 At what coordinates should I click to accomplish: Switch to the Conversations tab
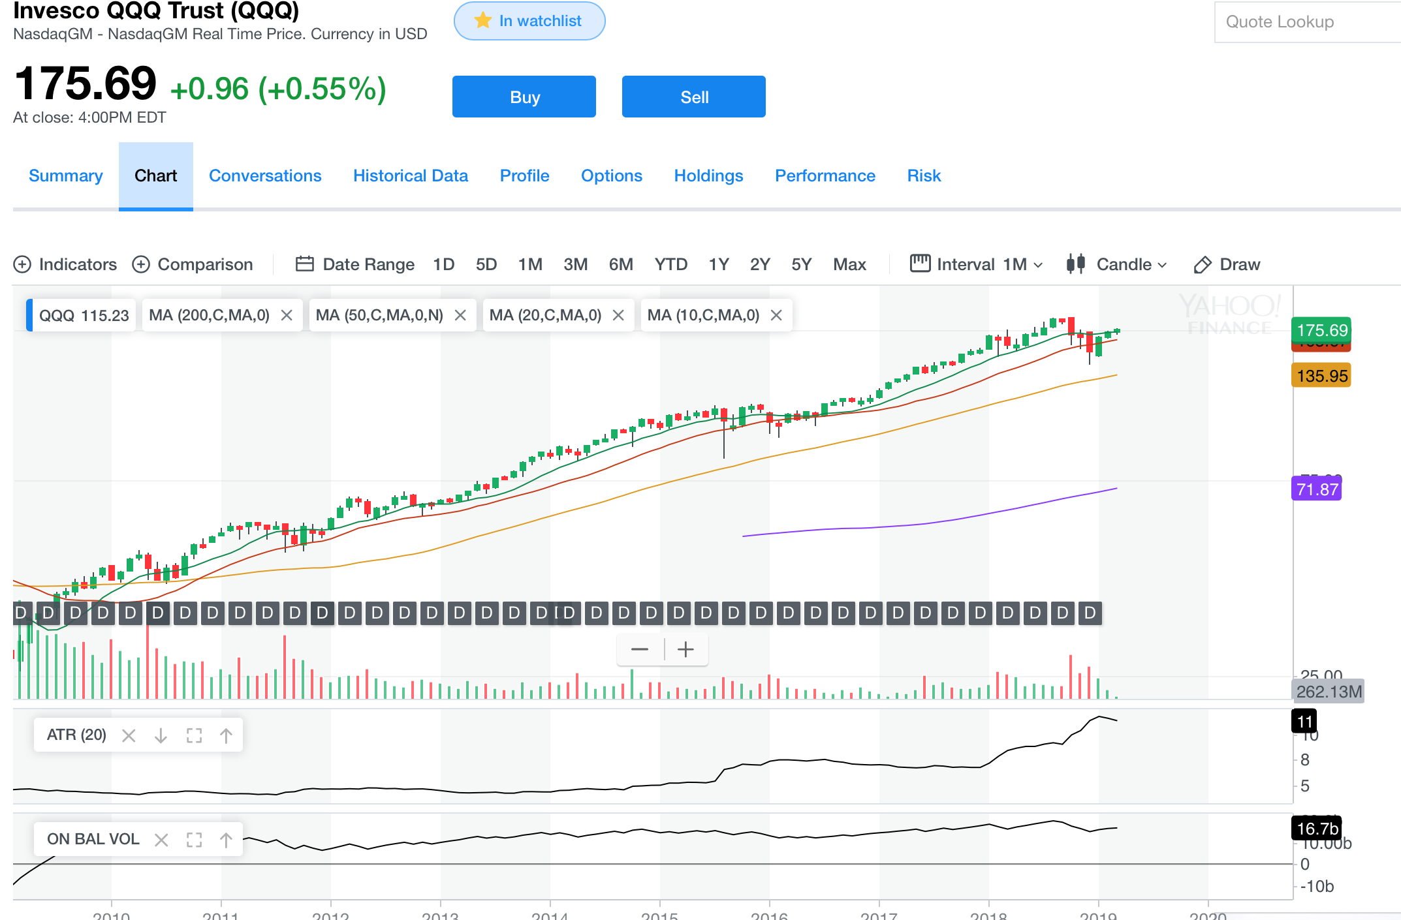[x=265, y=176]
